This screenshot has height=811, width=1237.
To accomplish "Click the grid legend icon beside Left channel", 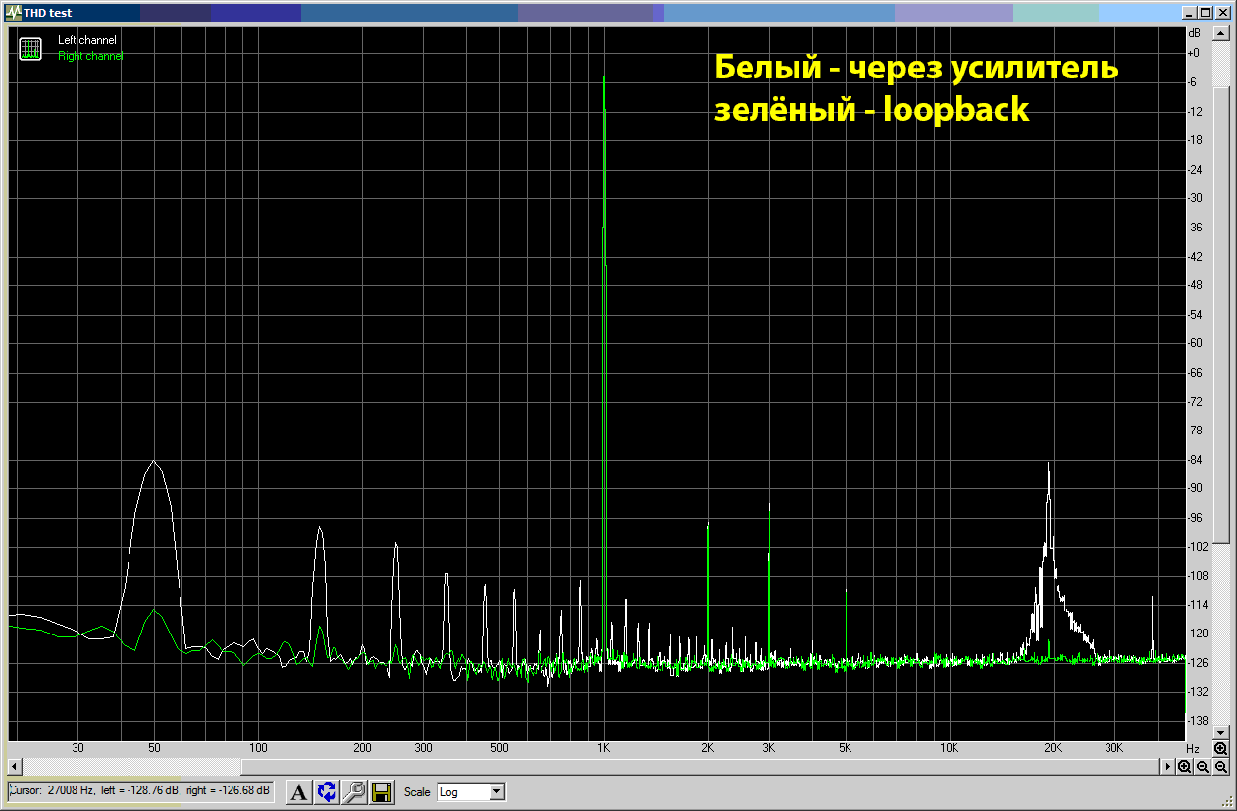I will point(30,48).
